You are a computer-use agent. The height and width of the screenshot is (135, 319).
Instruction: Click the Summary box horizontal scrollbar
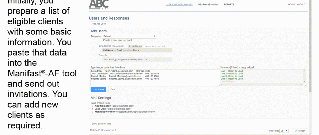point(261,85)
